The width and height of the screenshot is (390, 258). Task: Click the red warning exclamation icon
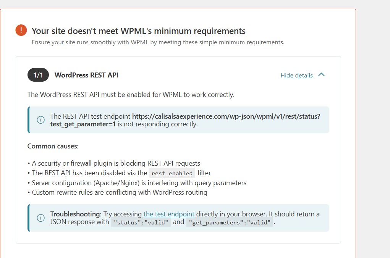click(21, 30)
